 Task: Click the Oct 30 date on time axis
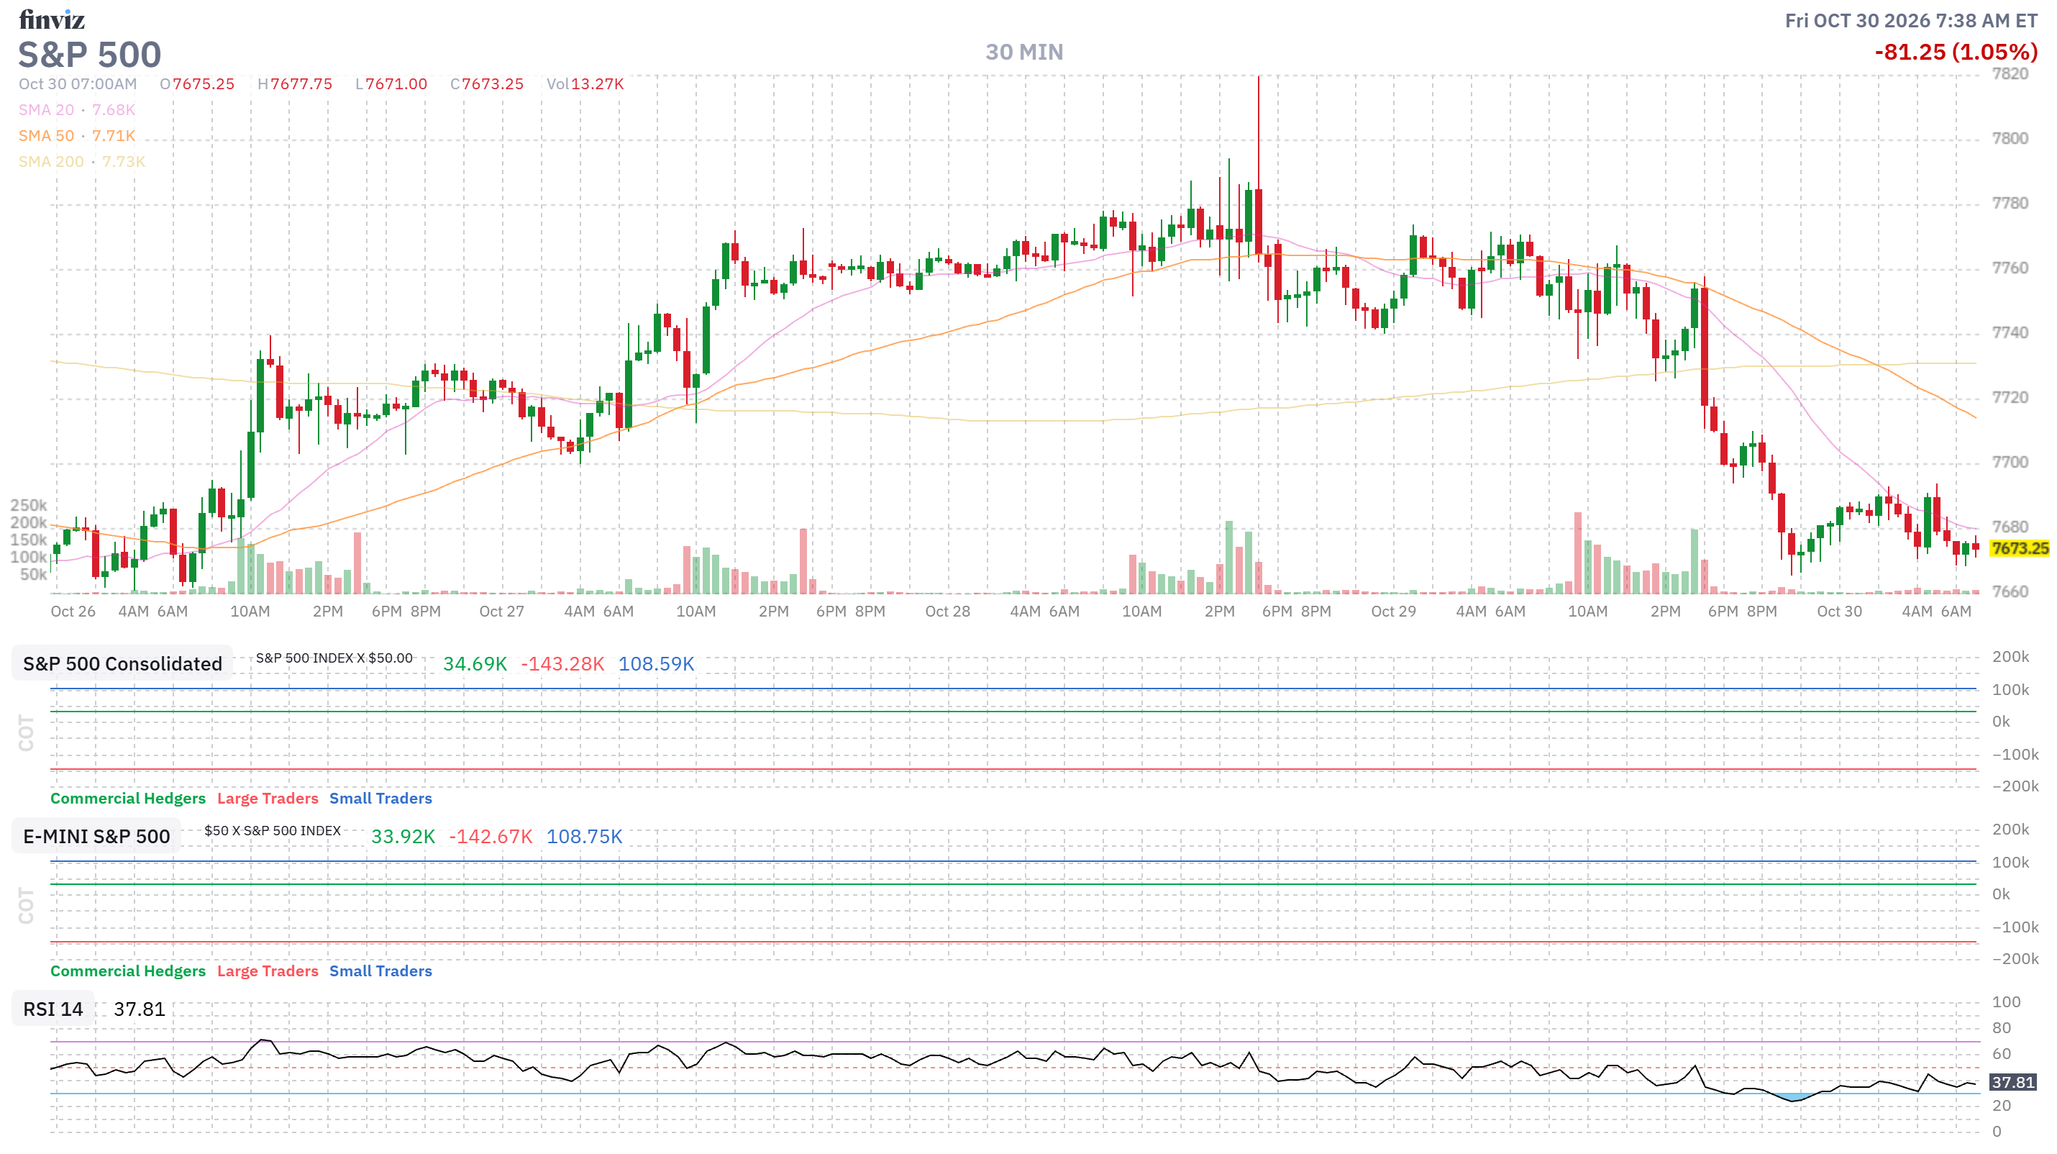coord(1839,611)
